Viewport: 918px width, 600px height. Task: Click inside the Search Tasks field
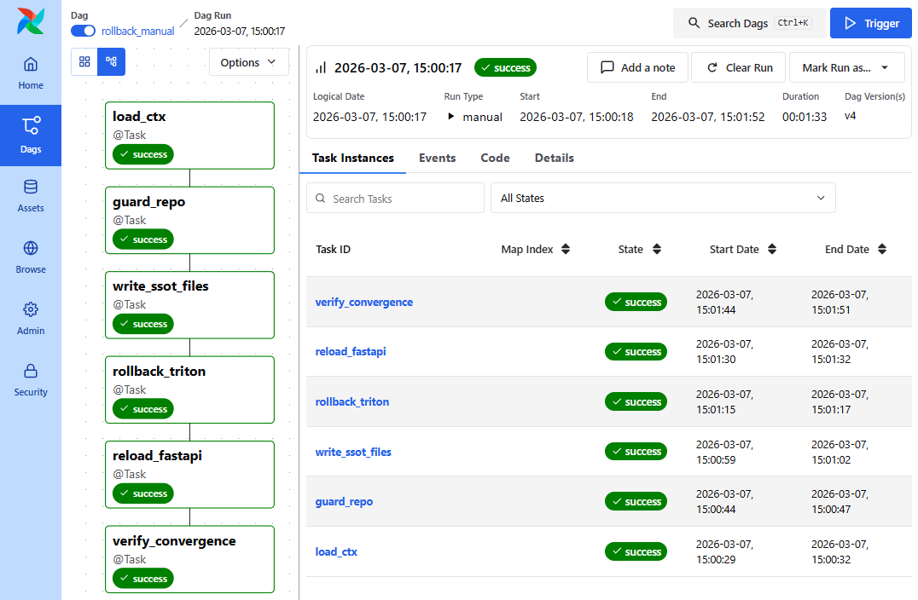(395, 198)
